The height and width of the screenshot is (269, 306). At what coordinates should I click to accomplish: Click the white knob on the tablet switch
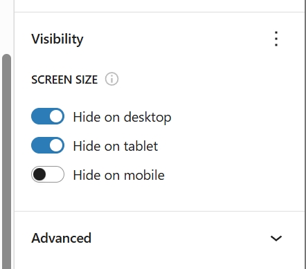[x=56, y=145]
